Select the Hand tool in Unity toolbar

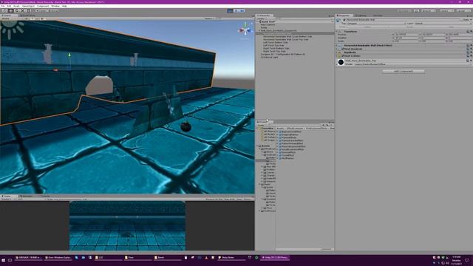pos(4,10)
